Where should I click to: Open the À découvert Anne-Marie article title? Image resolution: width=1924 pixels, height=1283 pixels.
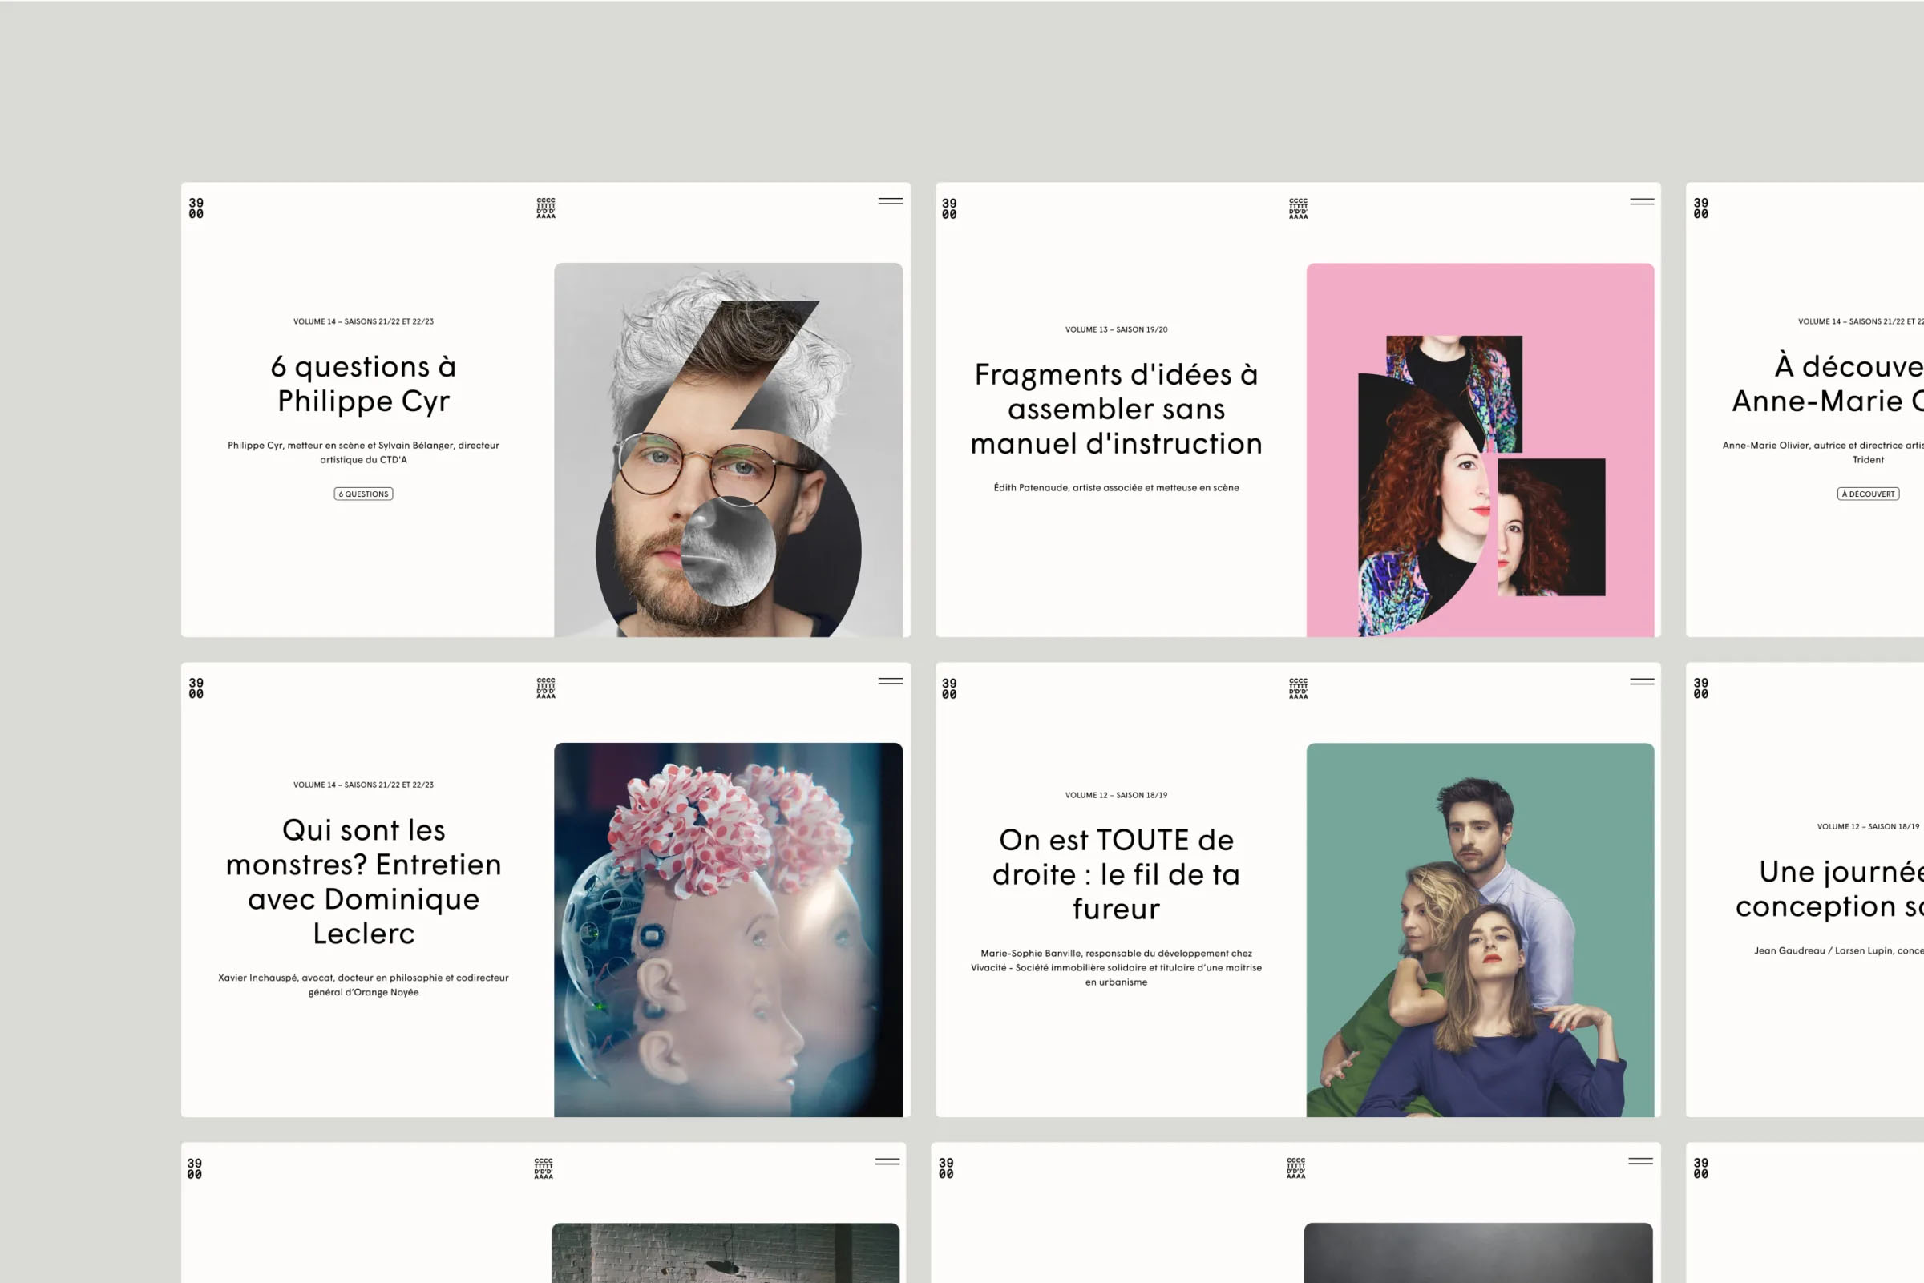point(1829,384)
